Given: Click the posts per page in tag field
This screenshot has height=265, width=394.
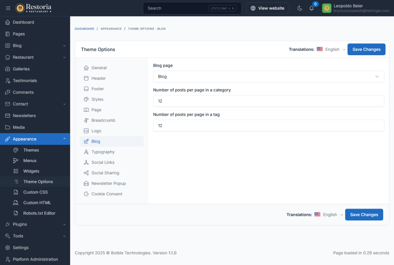Looking at the screenshot, I should pos(268,126).
